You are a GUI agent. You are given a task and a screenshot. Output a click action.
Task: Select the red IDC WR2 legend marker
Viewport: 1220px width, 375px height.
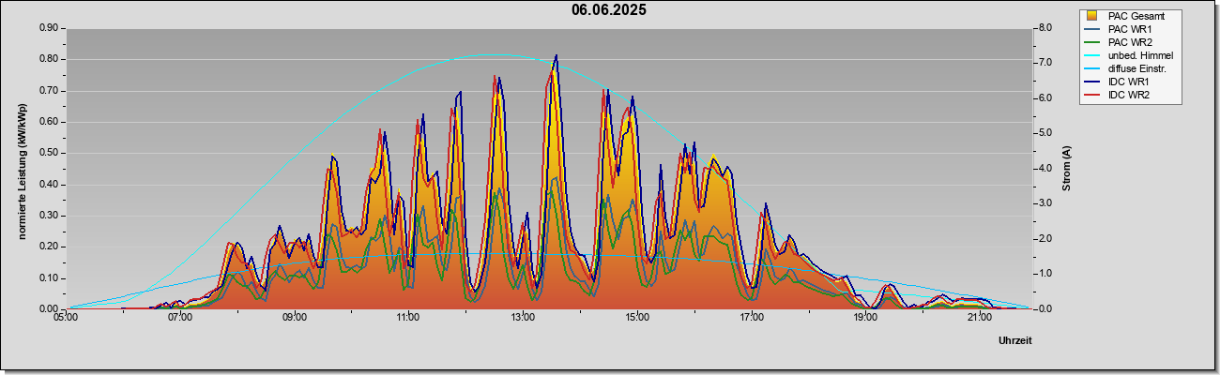click(1091, 96)
